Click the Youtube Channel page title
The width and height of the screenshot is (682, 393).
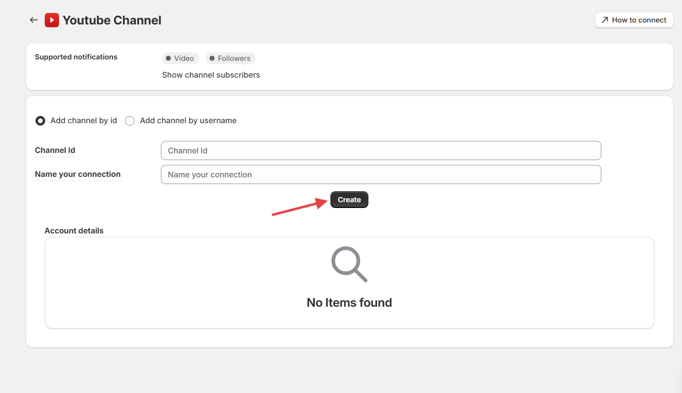pos(112,21)
